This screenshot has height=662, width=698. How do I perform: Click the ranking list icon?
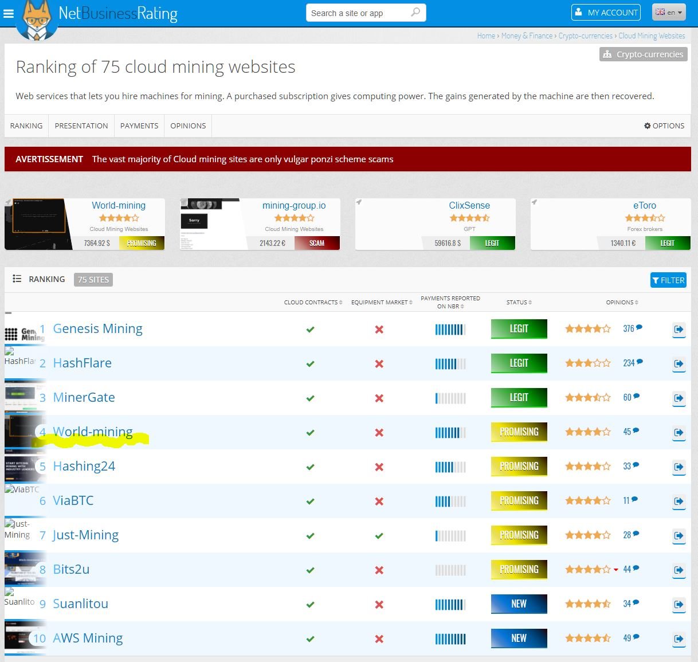click(17, 279)
